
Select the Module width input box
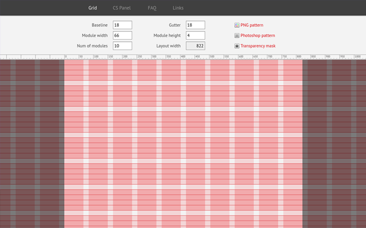[122, 36]
